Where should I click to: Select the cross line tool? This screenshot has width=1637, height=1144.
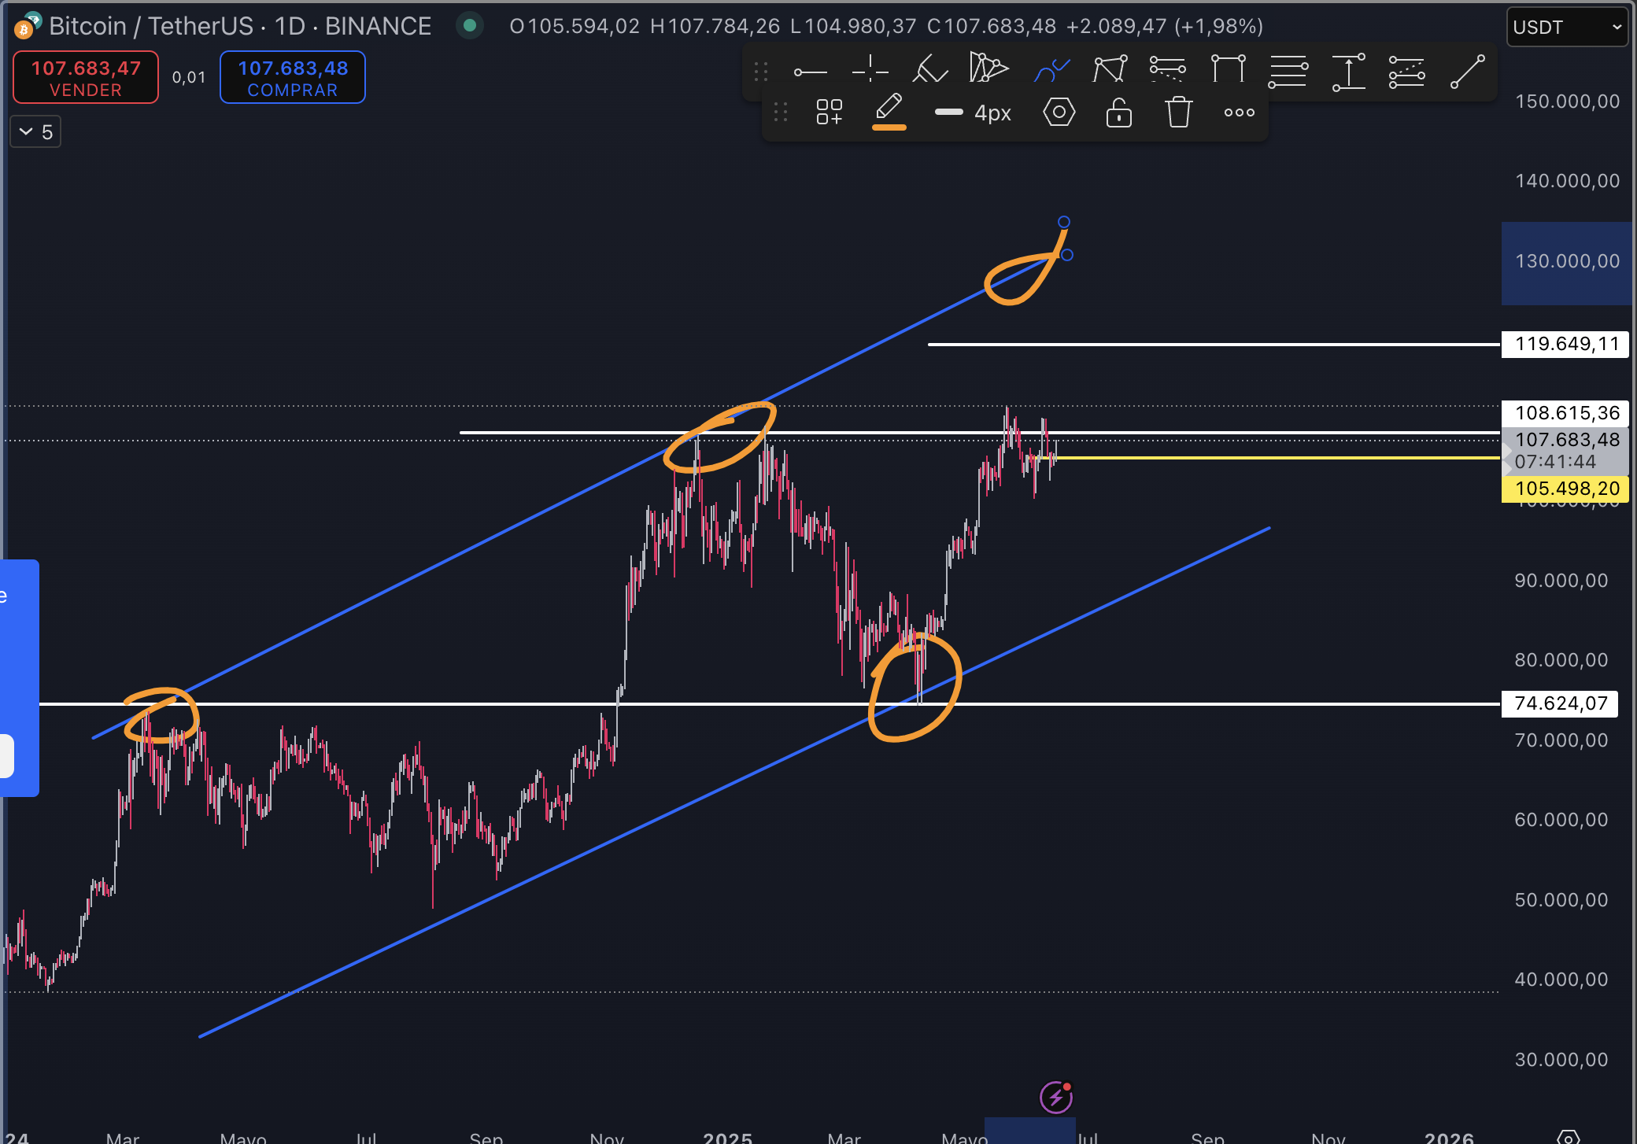tap(870, 70)
